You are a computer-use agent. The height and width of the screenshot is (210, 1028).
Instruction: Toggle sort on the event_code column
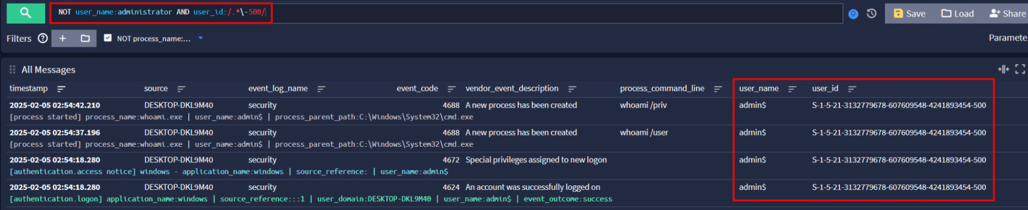tap(452, 89)
